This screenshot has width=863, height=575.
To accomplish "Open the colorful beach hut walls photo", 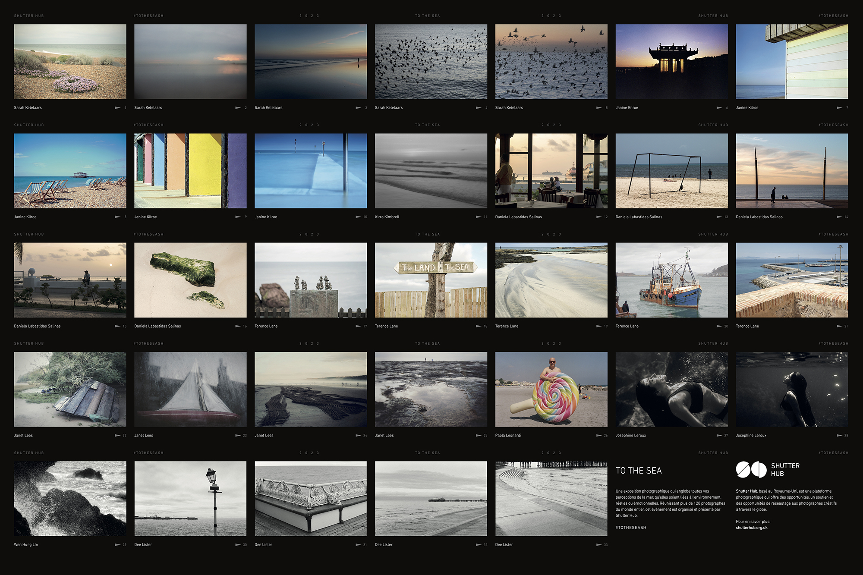I will 190,171.
